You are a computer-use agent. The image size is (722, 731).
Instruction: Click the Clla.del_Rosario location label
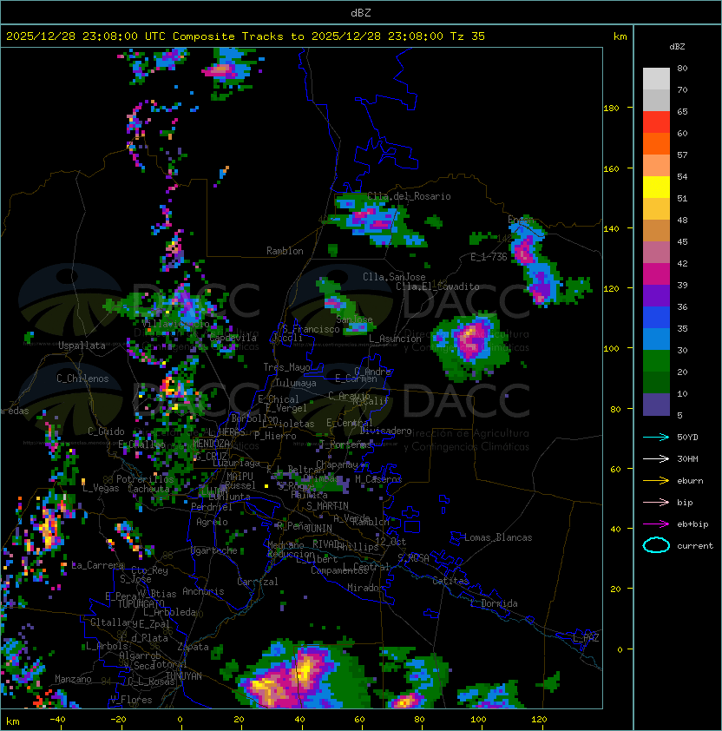pos(409,196)
